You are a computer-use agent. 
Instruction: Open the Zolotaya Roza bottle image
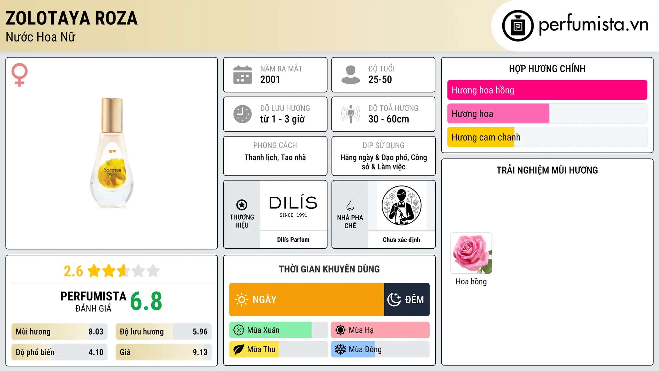tap(112, 153)
